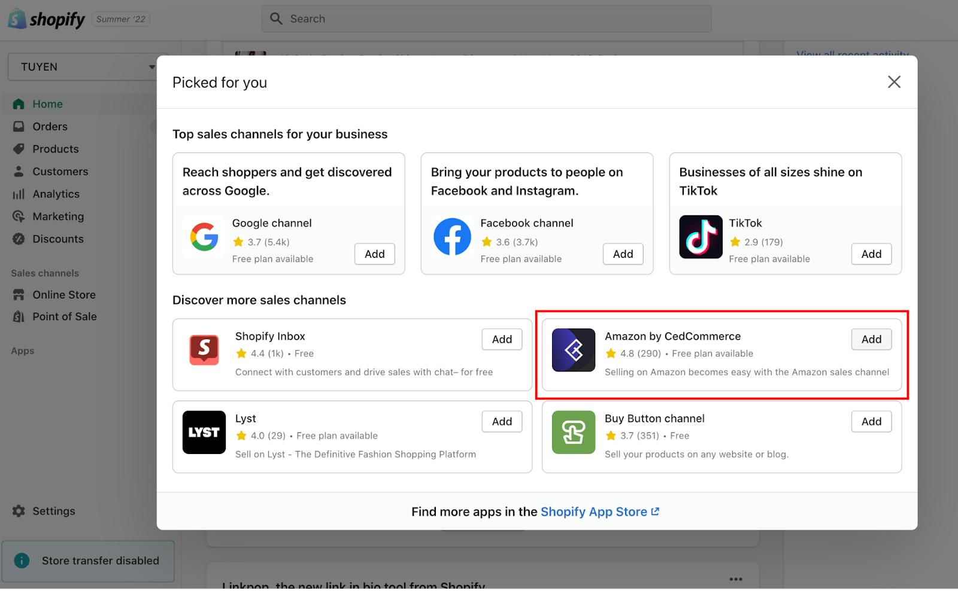Screen dimensions: 958x591
Task: Select Online Store sales channel
Action: 64,295
